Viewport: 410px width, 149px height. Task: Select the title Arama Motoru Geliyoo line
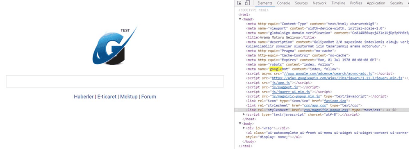[x=280, y=37]
